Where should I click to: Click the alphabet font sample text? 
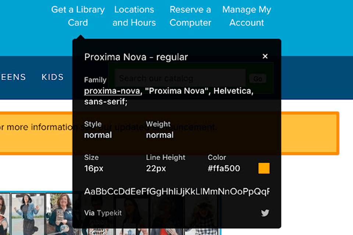177,192
